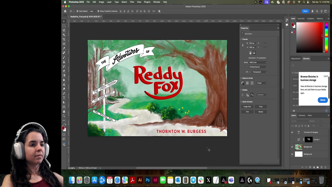This screenshot has height=187, width=332.
Task: Add a layer mask from Layers footer
Action: coord(310,167)
